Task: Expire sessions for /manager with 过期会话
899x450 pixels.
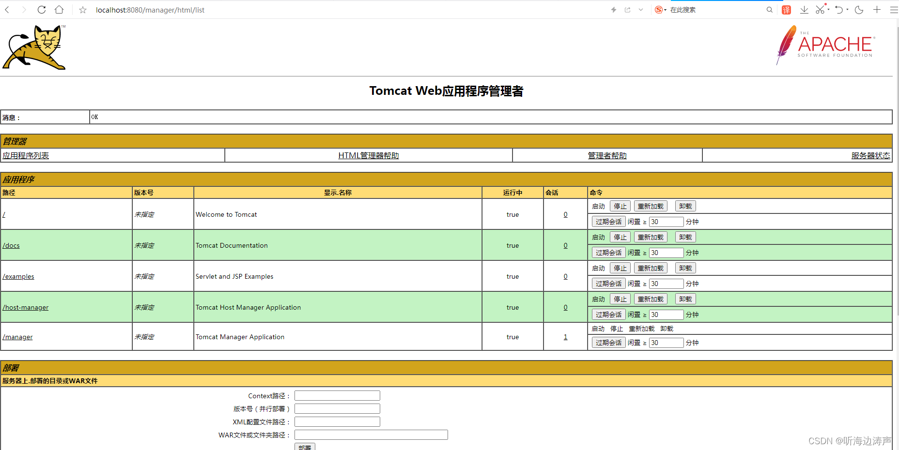Action: point(609,343)
